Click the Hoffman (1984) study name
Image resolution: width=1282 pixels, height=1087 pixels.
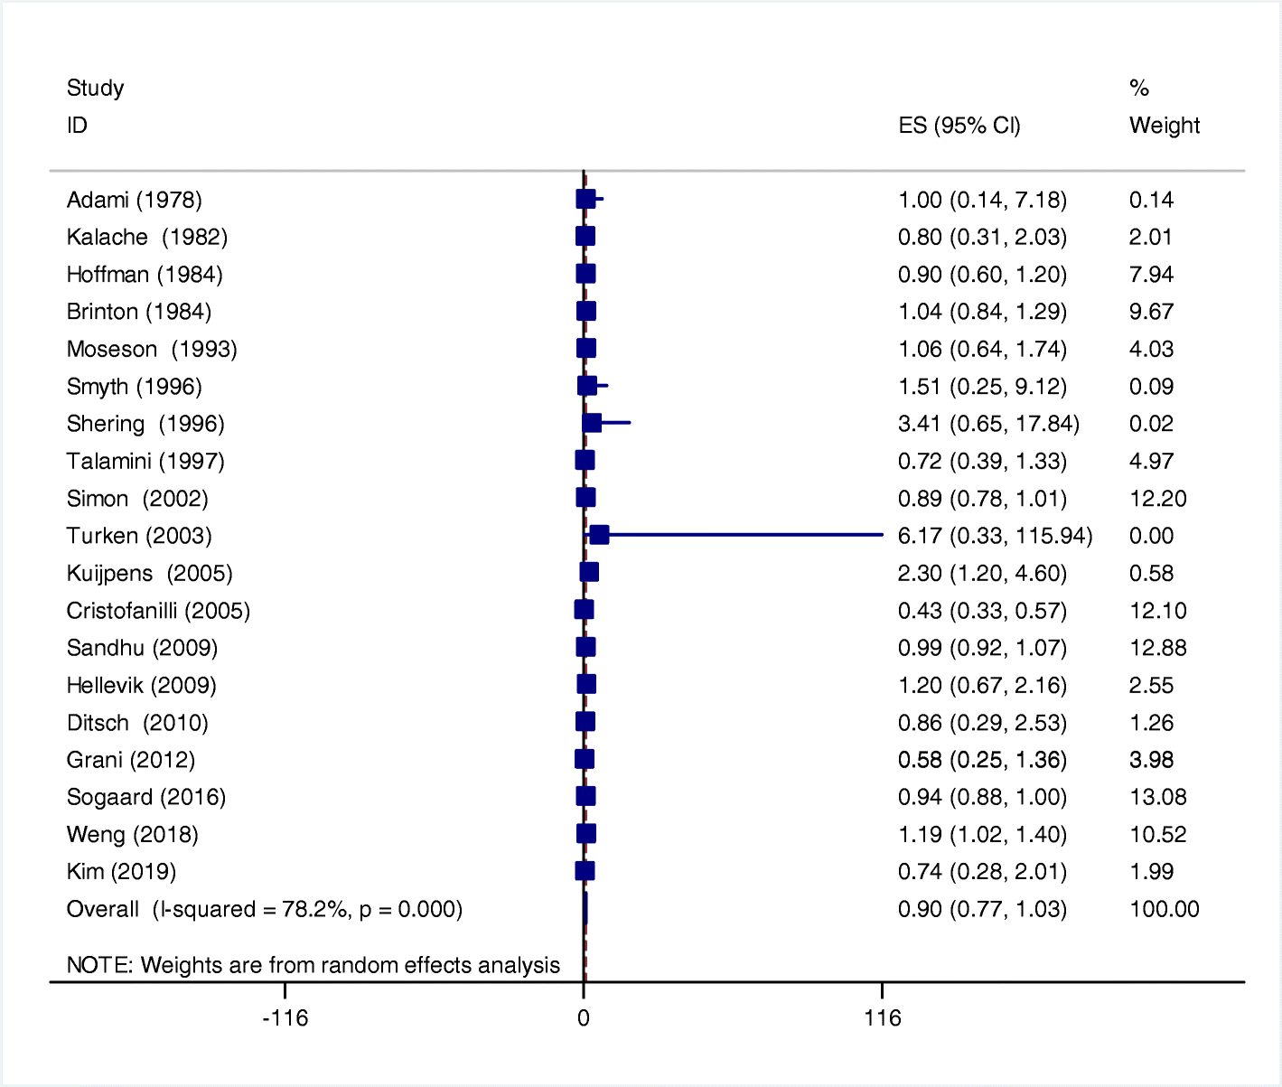click(145, 275)
